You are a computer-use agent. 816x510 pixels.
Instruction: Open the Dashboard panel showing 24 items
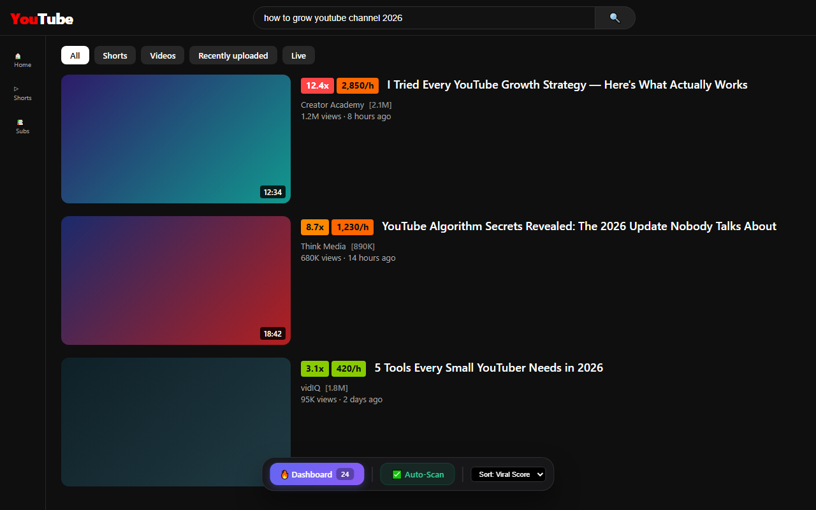point(317,474)
